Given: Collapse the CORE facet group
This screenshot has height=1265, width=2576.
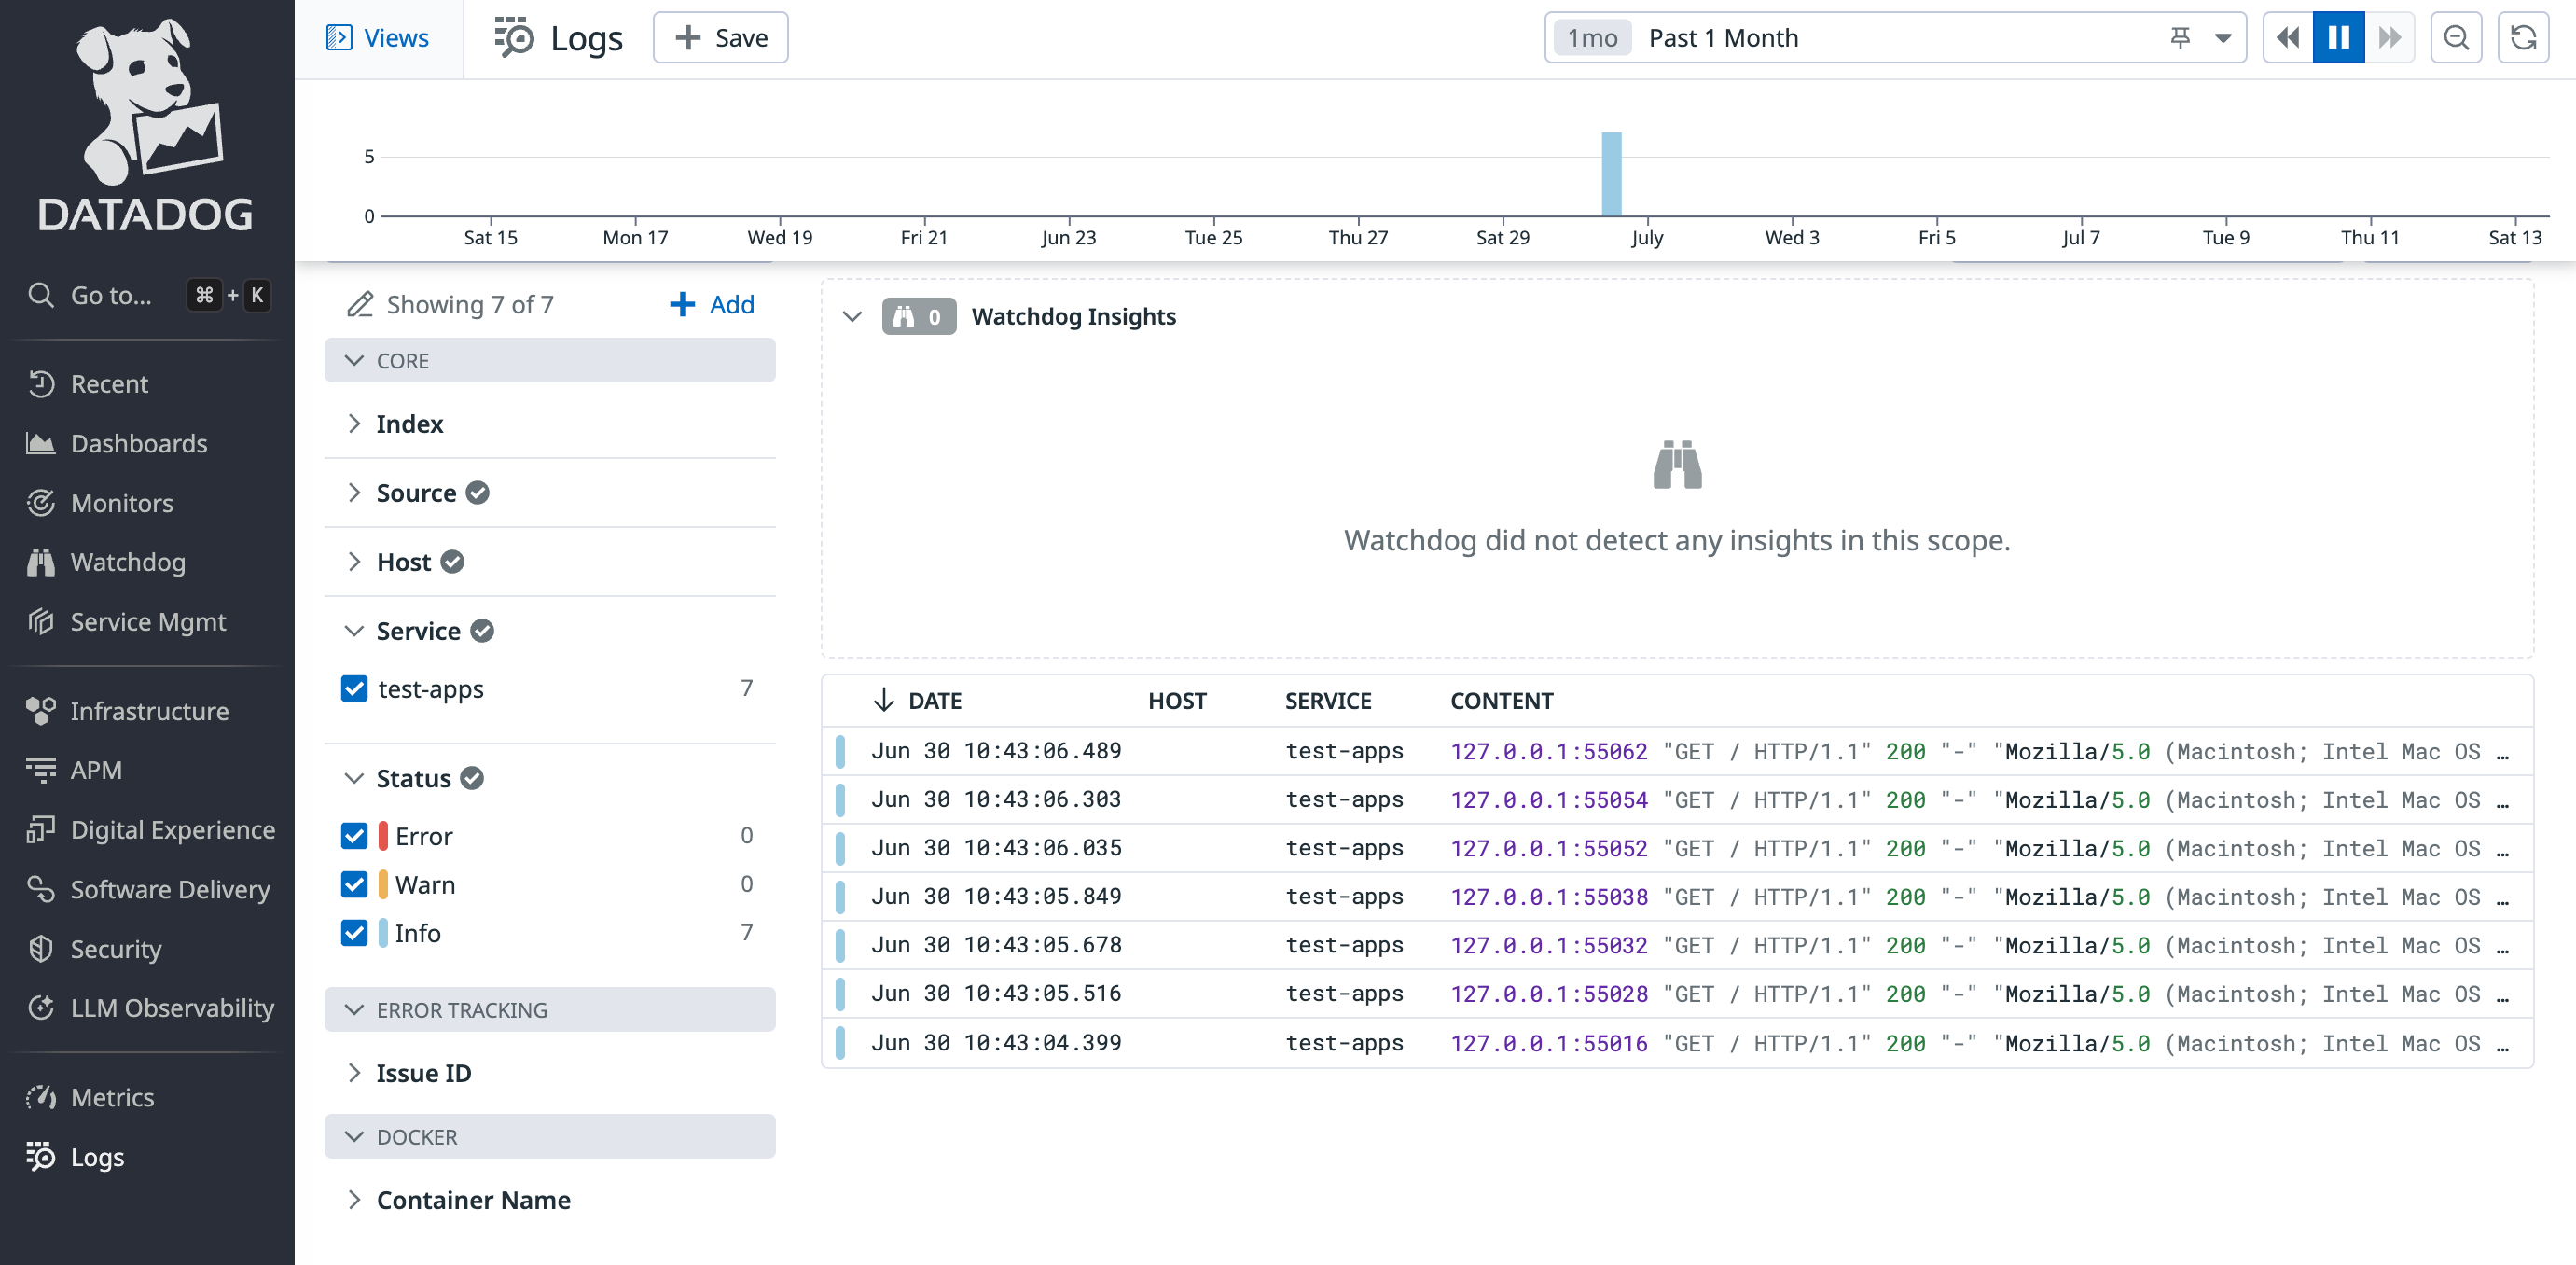Looking at the screenshot, I should pyautogui.click(x=549, y=360).
